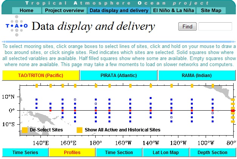Deselect the red equator site at 140°W

pos(150,111)
